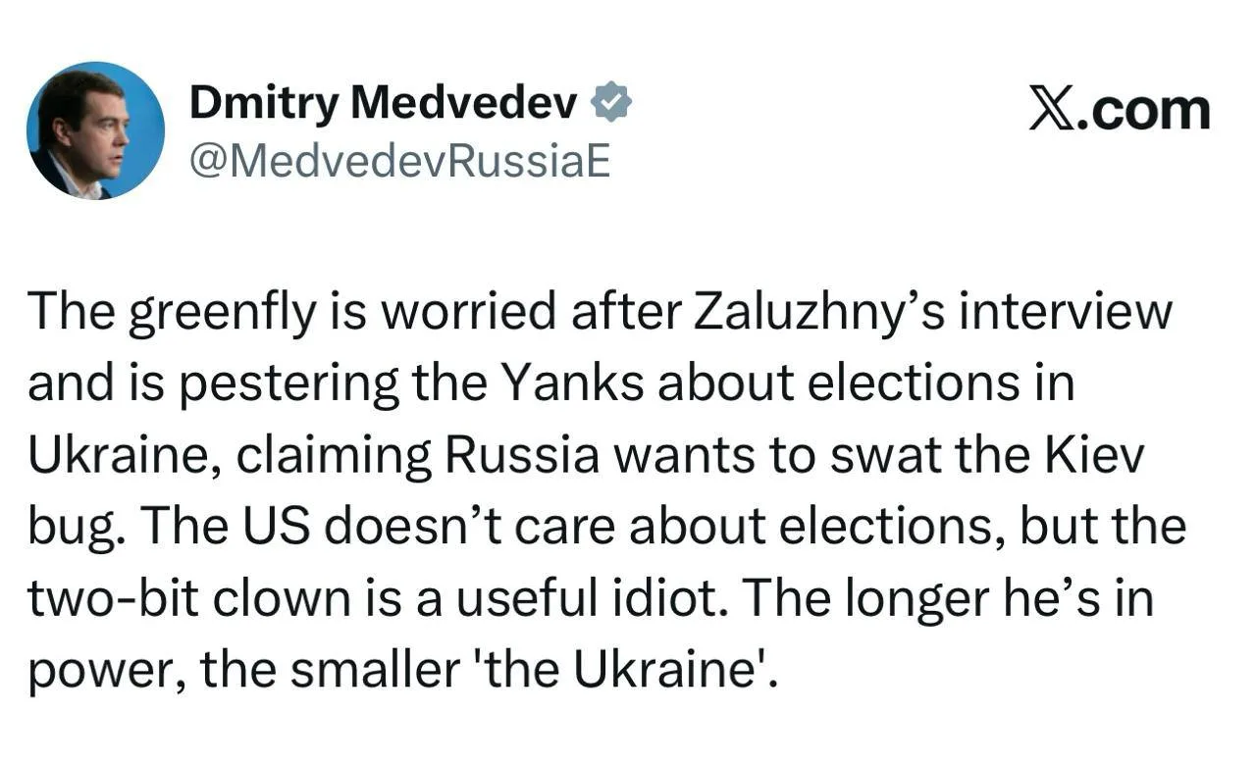
Task: Click the "Dmitry Medvedev" display name
Action: [x=385, y=102]
